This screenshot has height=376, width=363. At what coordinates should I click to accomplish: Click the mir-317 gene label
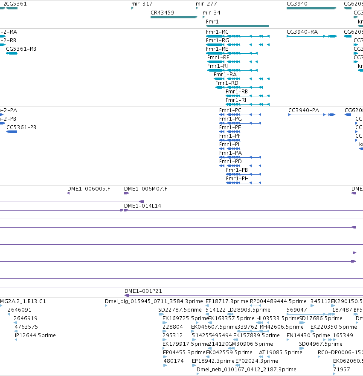(x=142, y=4)
